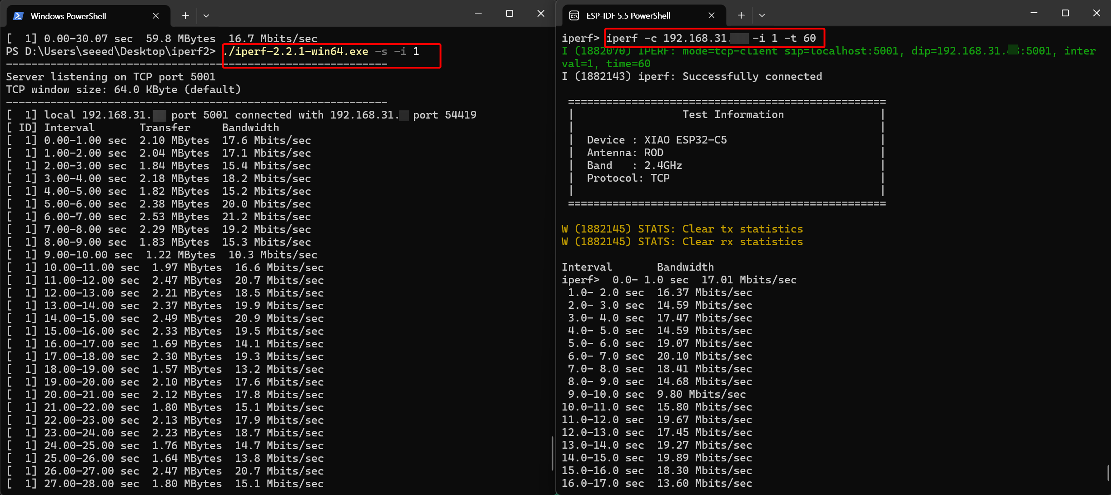Select the ESP-IDF 5.5 PowerShell tab

[x=628, y=16]
